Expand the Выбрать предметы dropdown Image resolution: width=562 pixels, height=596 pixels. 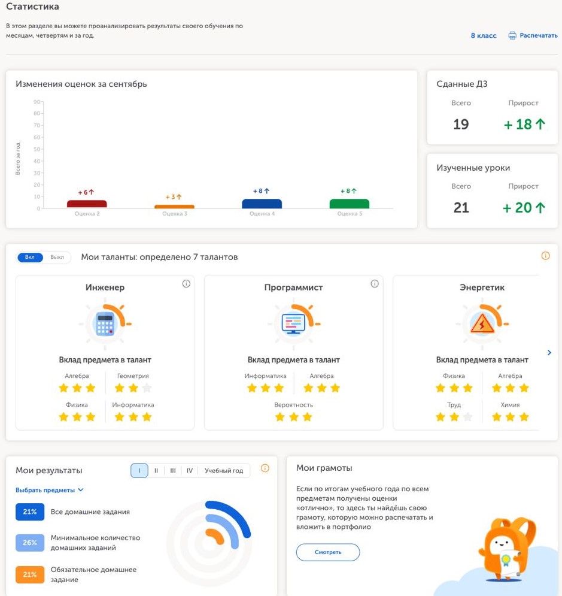pos(50,490)
